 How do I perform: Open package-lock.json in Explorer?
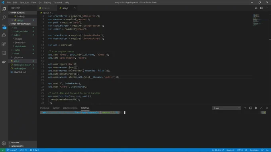pyautogui.click(x=22, y=65)
